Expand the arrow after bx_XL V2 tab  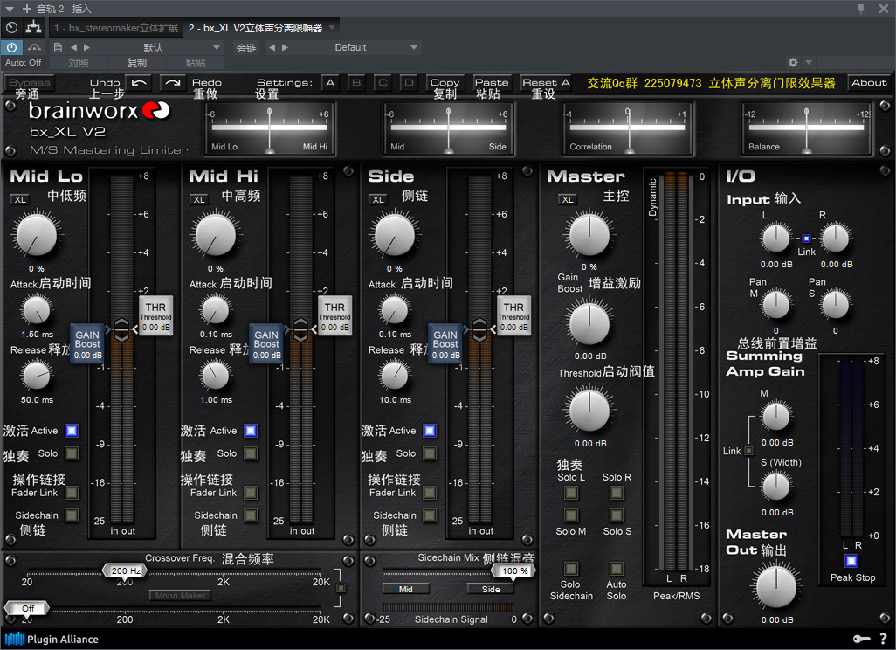pos(332,27)
